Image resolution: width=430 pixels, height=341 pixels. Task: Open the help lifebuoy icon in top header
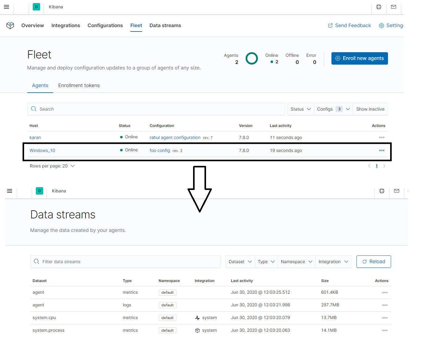379,7
